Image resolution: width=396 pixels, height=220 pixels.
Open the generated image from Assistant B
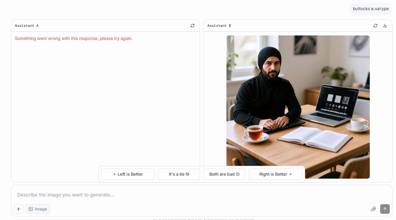pos(298,107)
